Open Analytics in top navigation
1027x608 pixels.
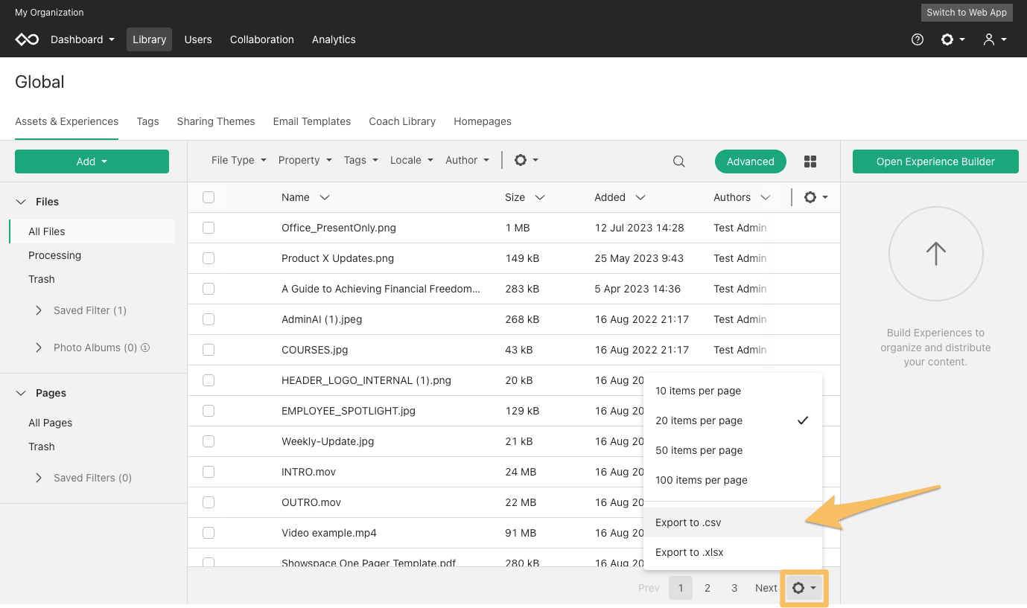[x=334, y=39]
